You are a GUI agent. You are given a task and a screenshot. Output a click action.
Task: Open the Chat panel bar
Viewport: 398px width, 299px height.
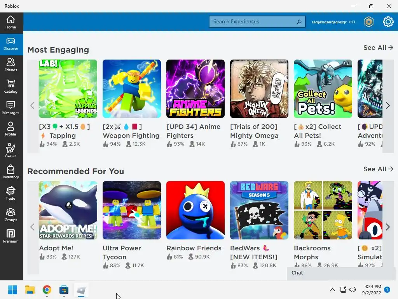click(342, 273)
